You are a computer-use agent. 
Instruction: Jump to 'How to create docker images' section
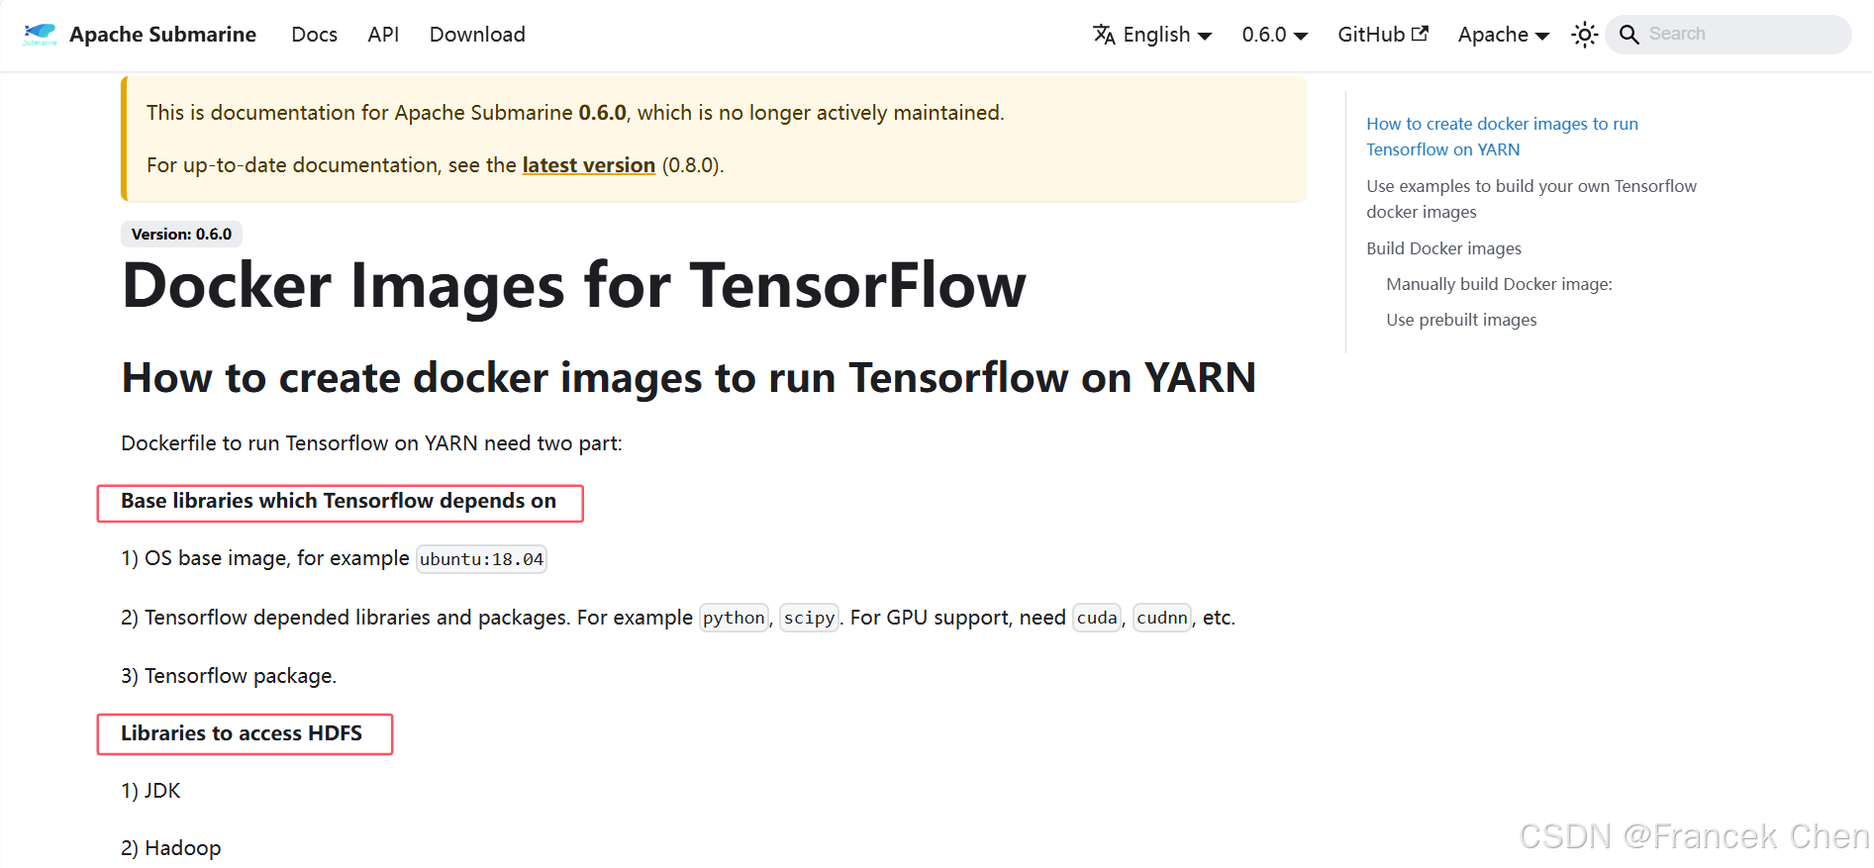pos(1501,137)
